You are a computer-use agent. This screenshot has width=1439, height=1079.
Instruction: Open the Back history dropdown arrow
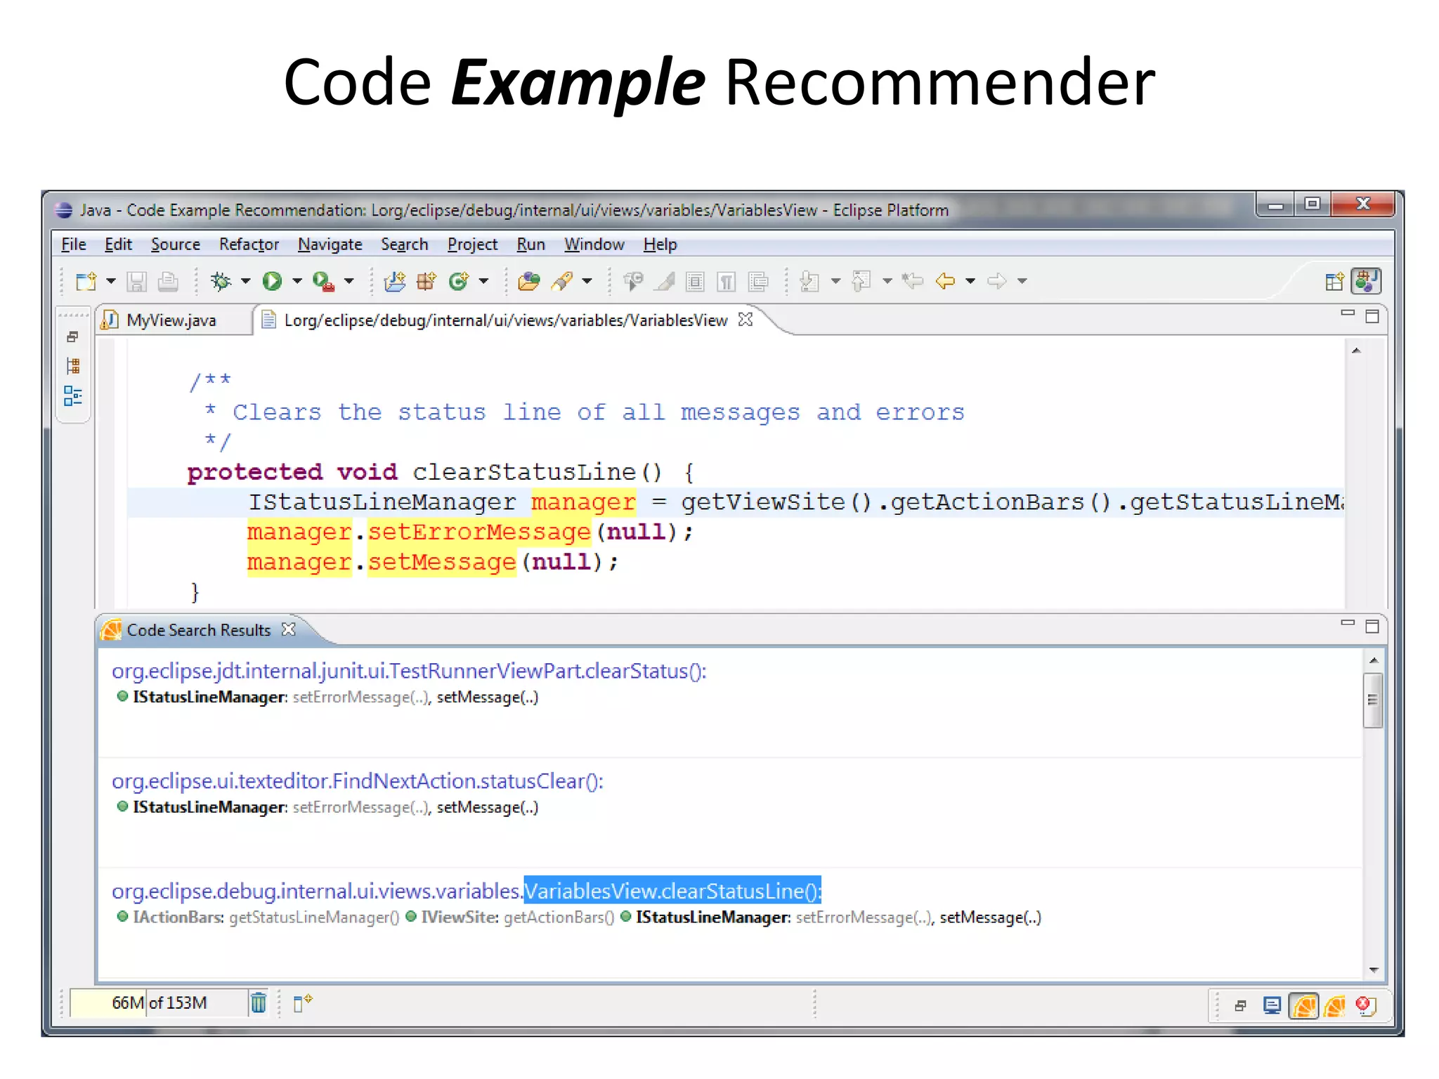[970, 282]
